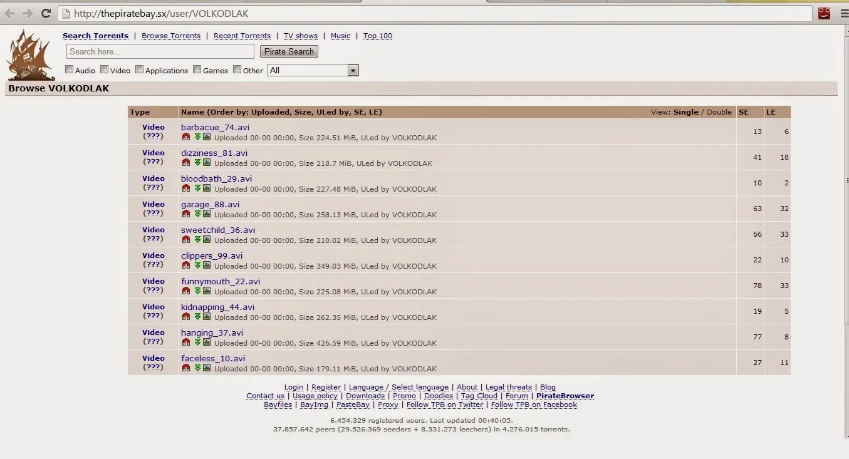Click the magnet icon for barbacue_74.avi
849x459 pixels.
(185, 137)
